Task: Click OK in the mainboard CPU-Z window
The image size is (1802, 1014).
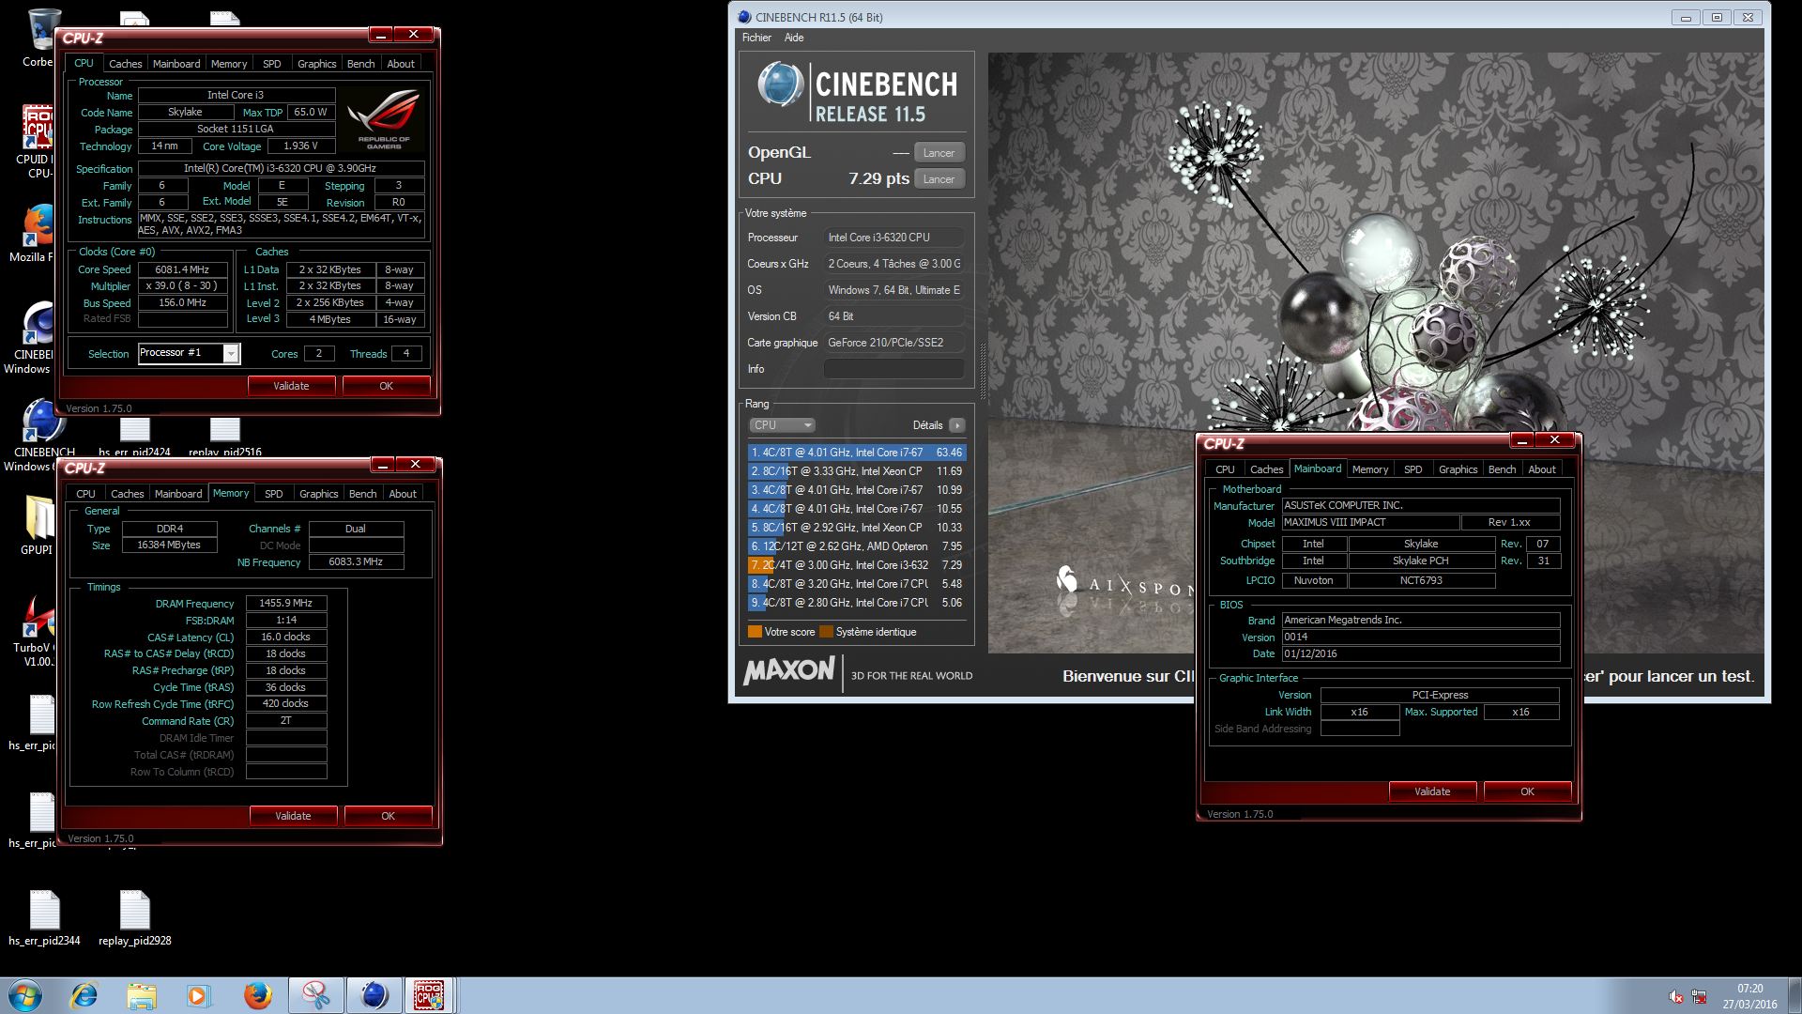Action: point(1527,791)
